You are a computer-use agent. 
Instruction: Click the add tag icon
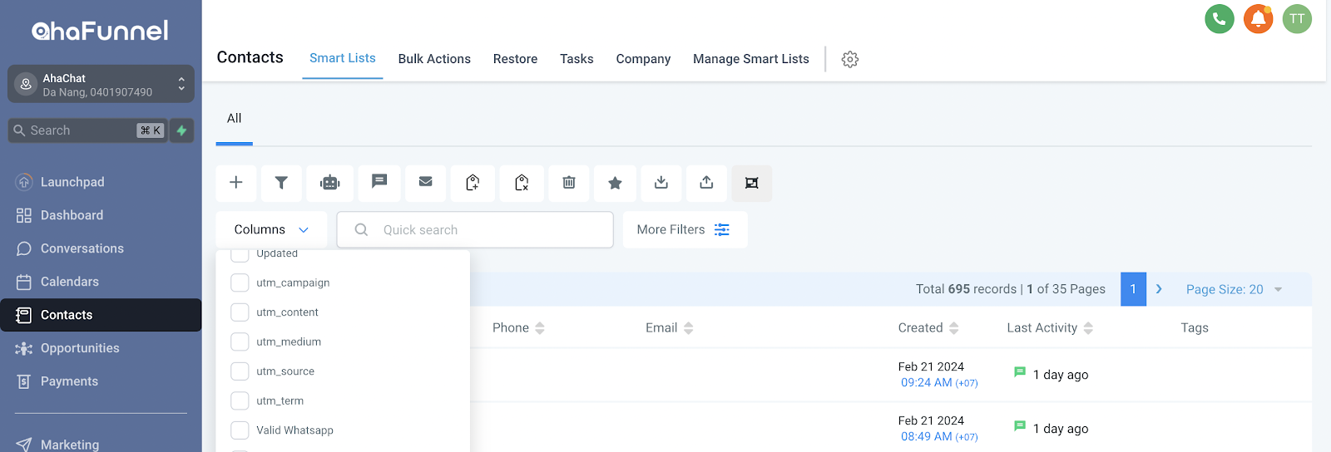473,183
